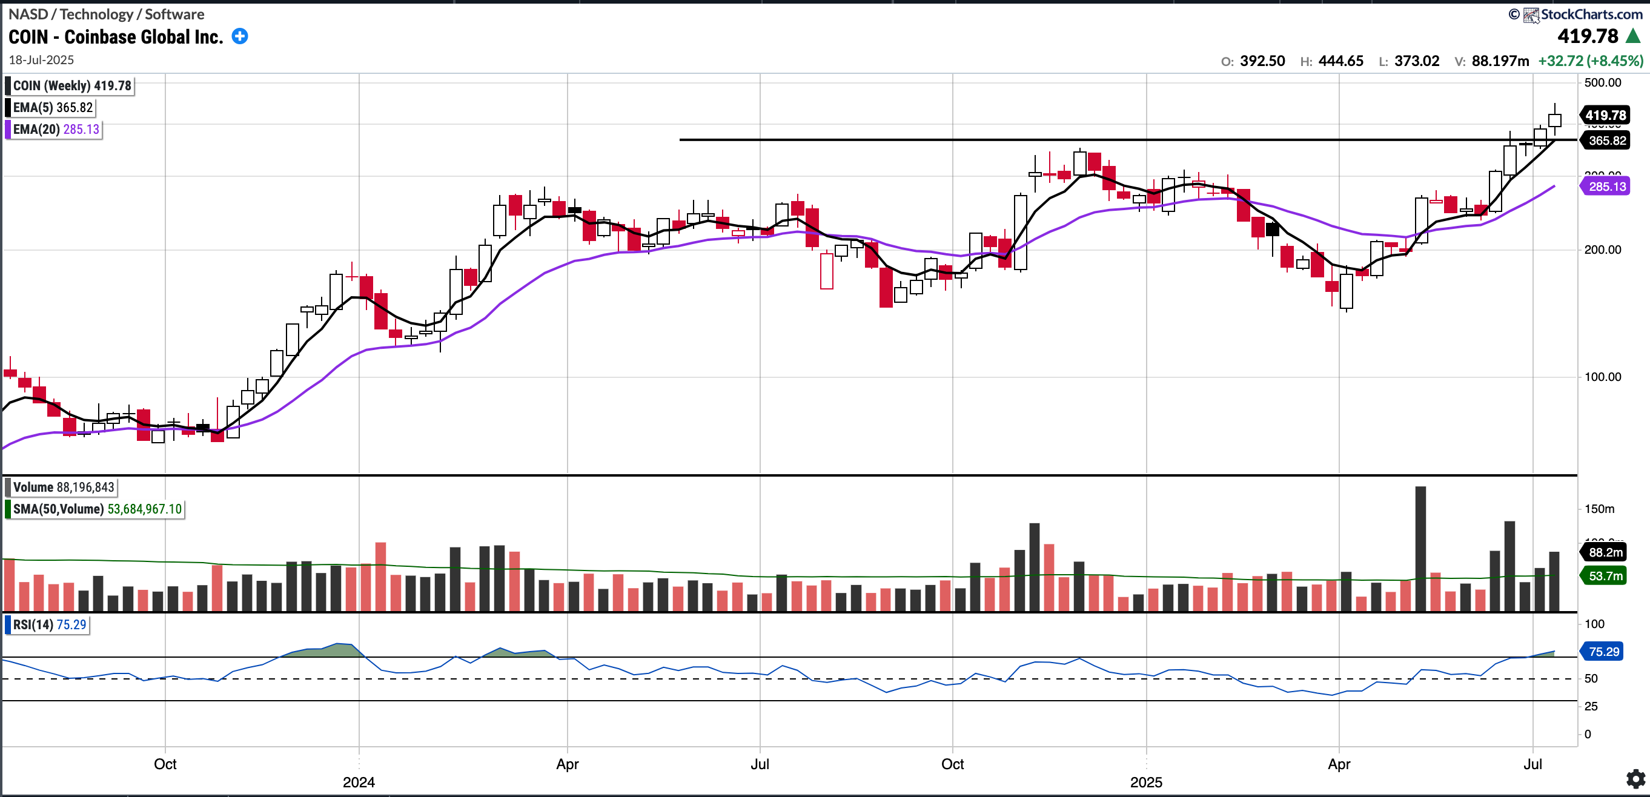Click the purple EMA(20) color swatch
This screenshot has width=1650, height=797.
pyautogui.click(x=8, y=130)
